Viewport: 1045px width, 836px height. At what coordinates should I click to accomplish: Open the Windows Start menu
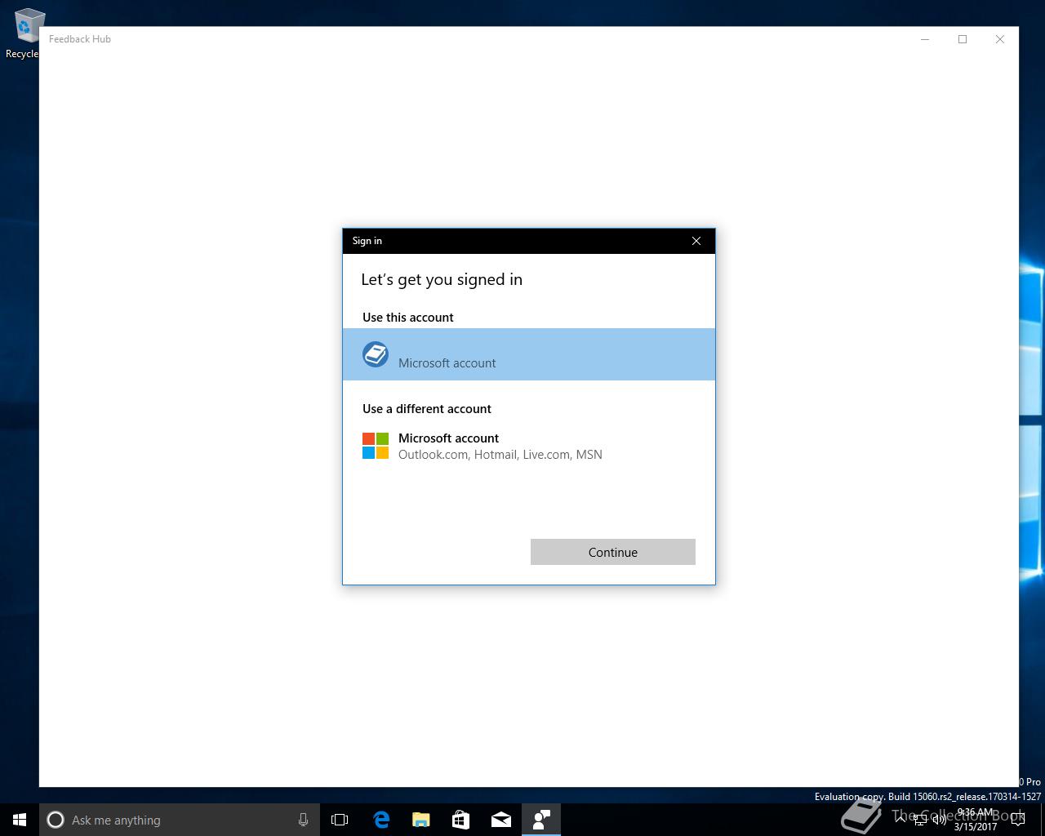[x=20, y=820]
